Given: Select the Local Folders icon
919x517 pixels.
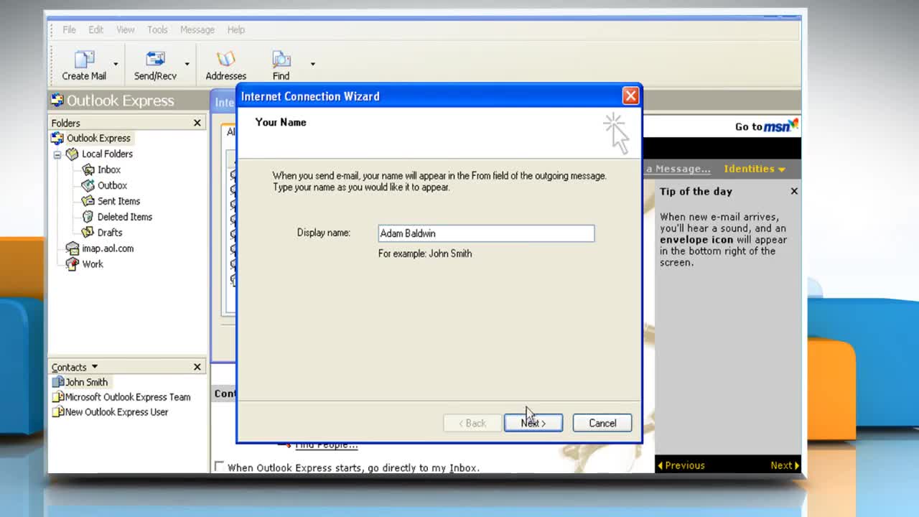Looking at the screenshot, I should 72,154.
